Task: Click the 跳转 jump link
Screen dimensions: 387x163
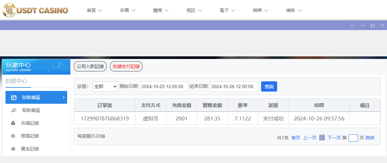Action: (x=370, y=138)
